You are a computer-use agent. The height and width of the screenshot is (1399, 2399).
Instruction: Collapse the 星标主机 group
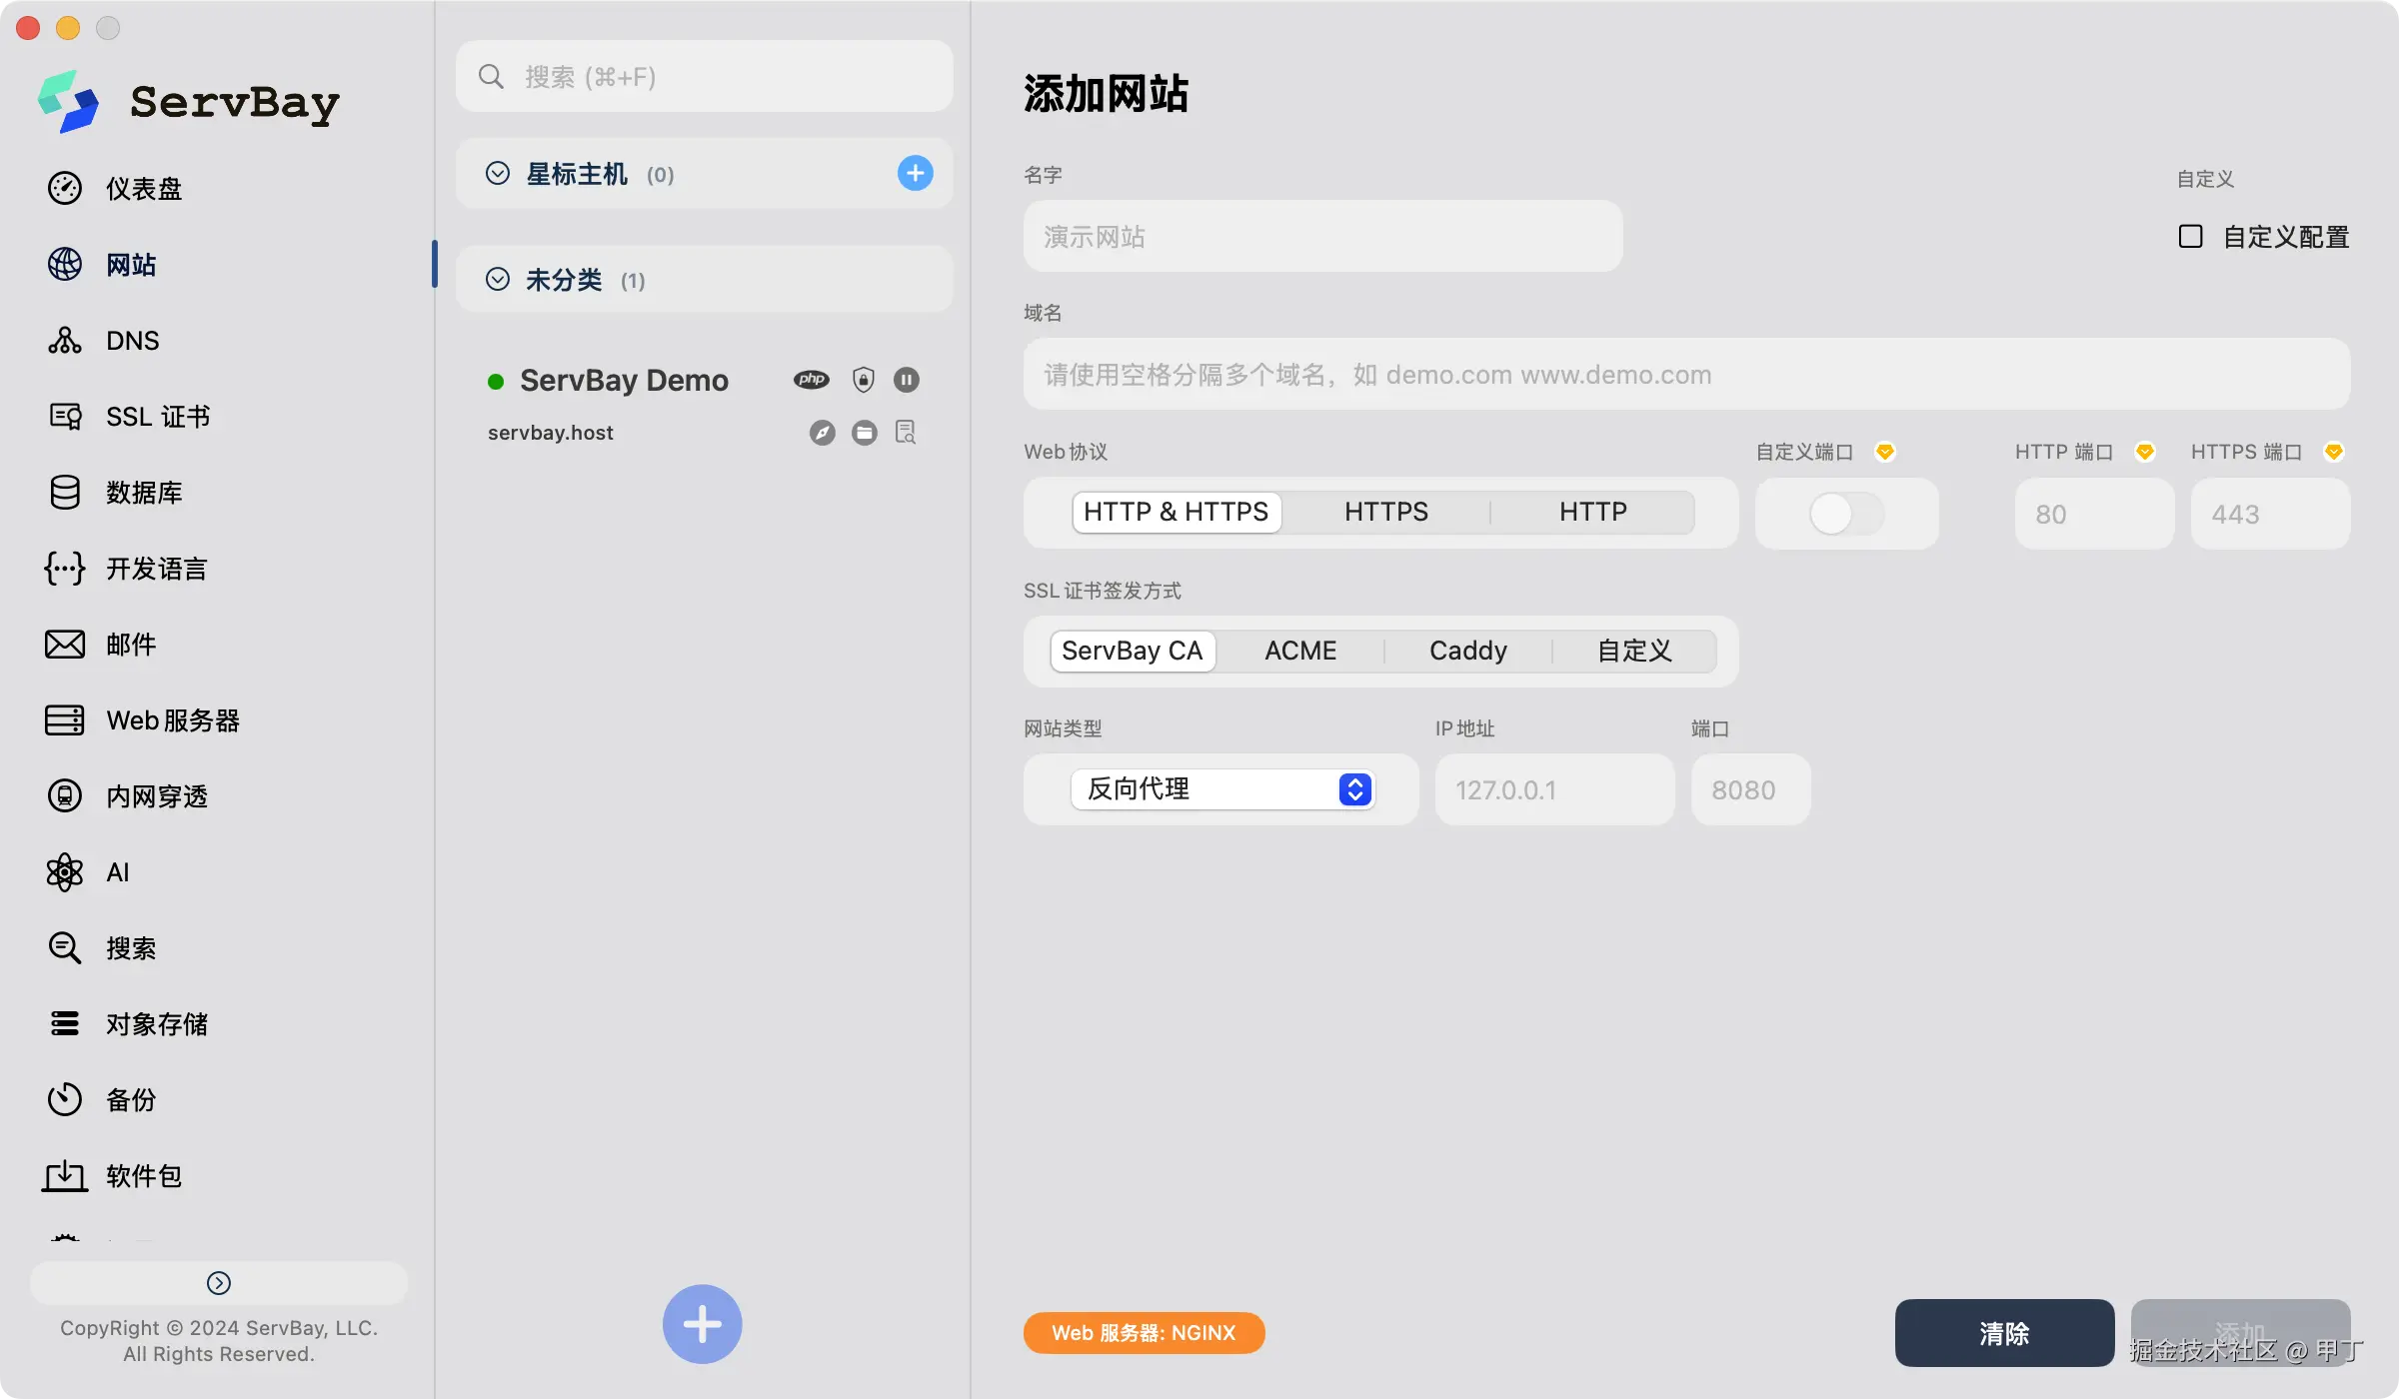point(498,173)
